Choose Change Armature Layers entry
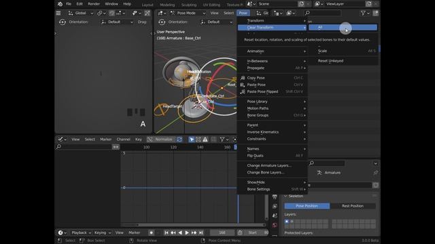 point(272,165)
